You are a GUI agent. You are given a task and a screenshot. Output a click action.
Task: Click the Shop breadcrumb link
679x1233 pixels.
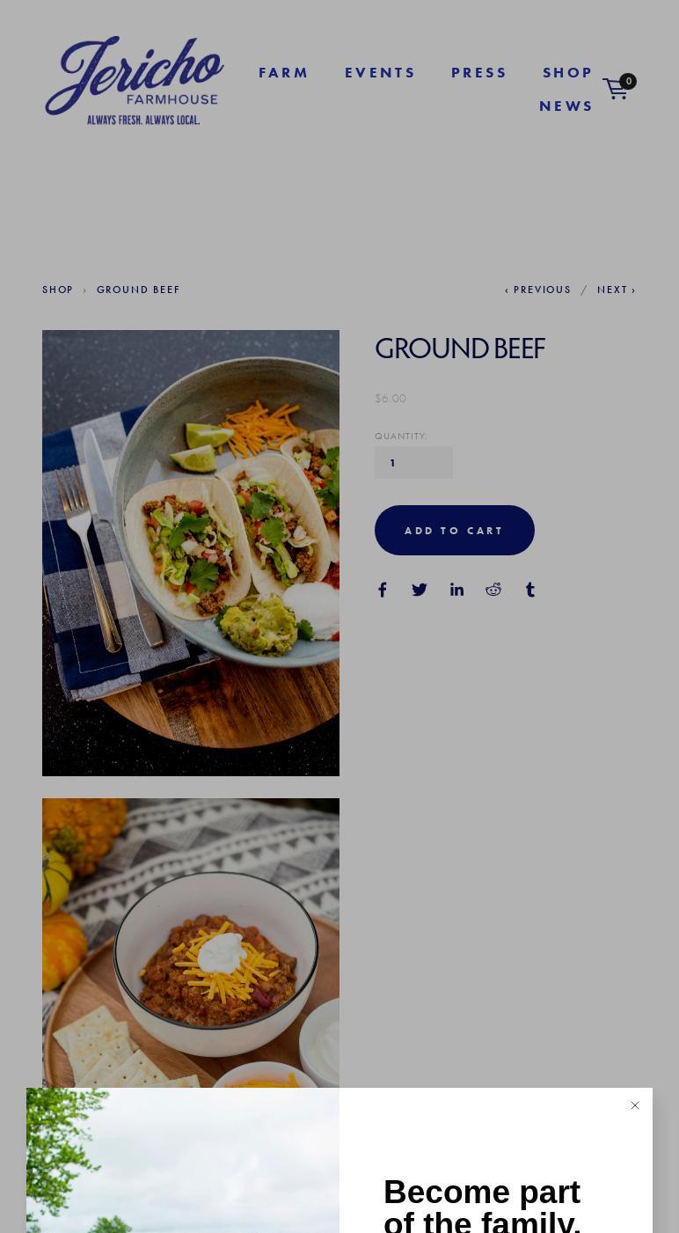pyautogui.click(x=58, y=290)
